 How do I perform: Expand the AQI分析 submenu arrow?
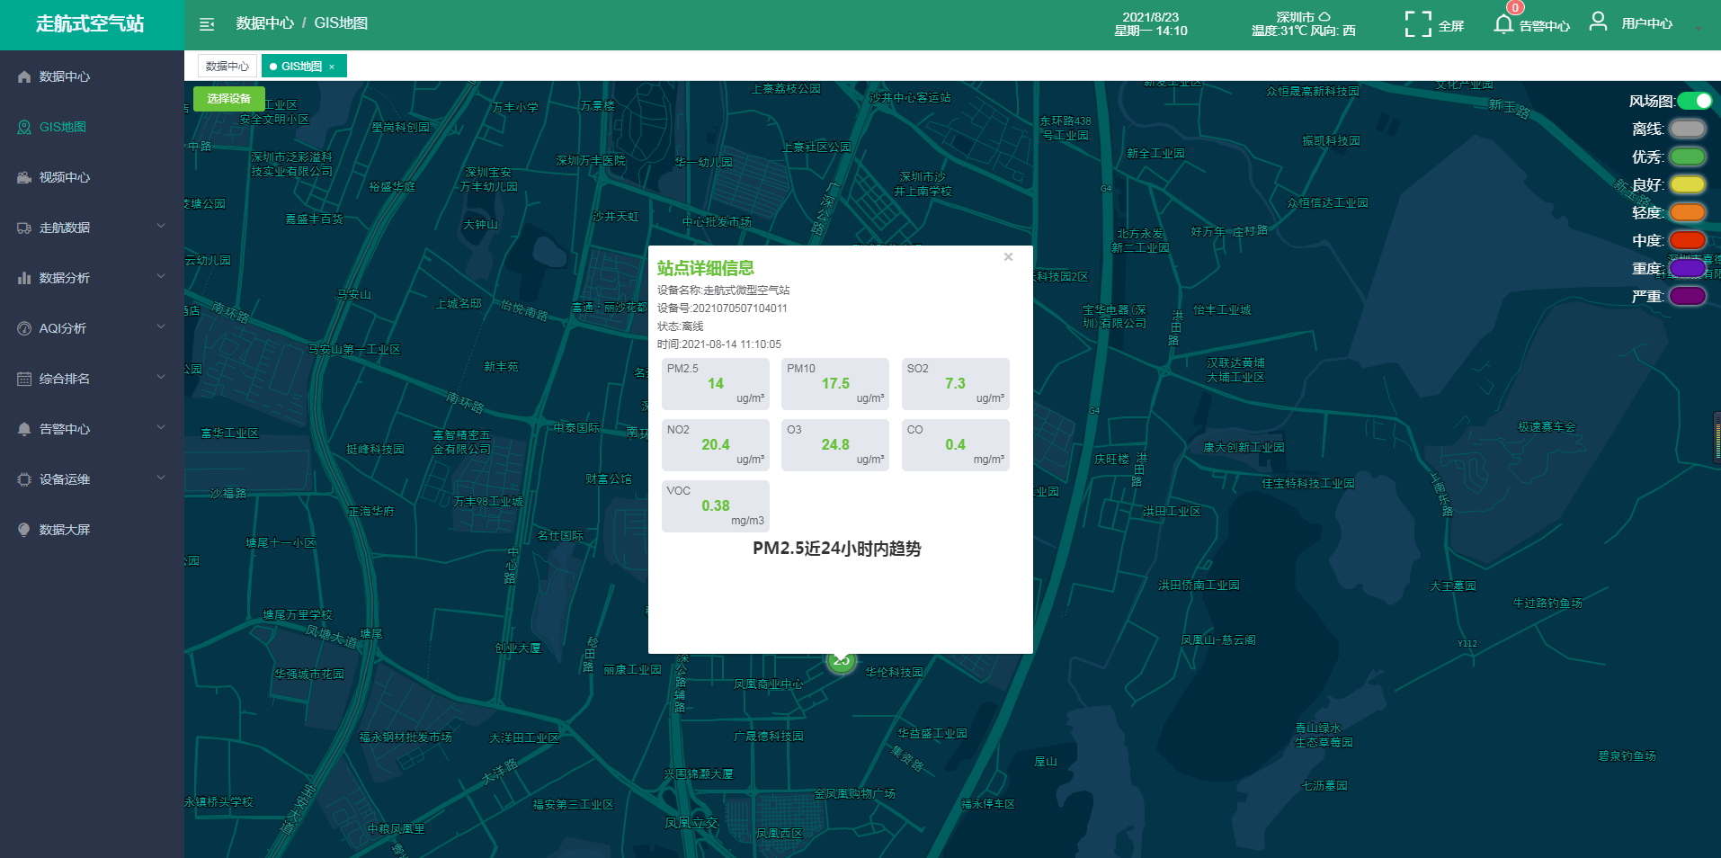pos(161,326)
